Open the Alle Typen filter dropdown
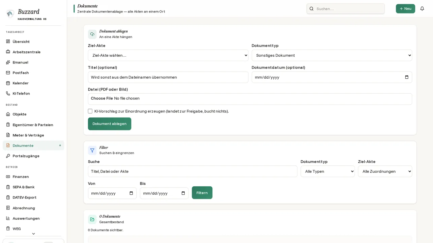The image size is (433, 243). pyautogui.click(x=327, y=171)
